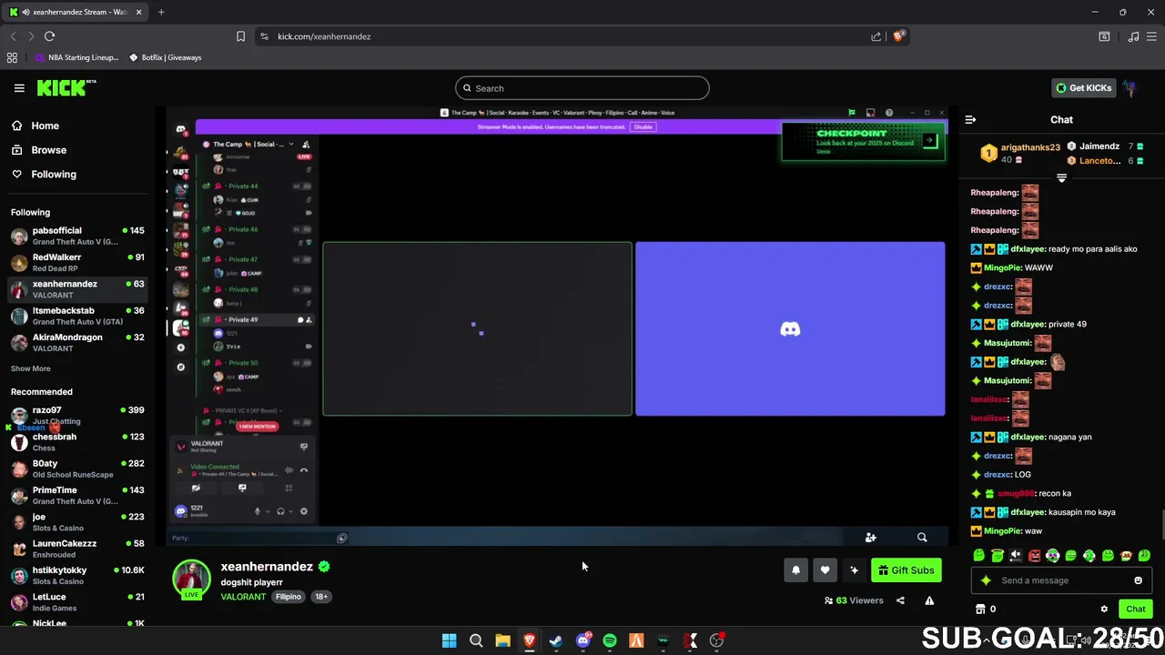The width and height of the screenshot is (1165, 655).
Task: Click the Filipino language tag
Action: coord(289,597)
